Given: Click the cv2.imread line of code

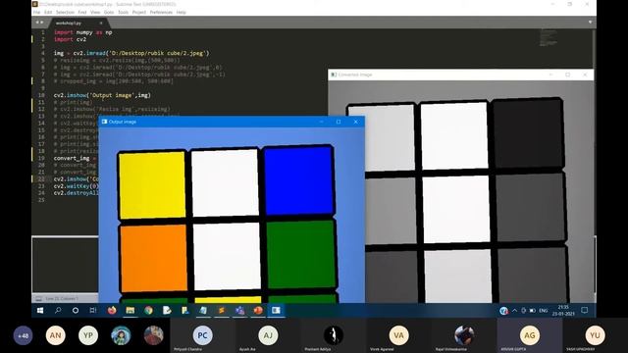Looking at the screenshot, I should point(131,53).
